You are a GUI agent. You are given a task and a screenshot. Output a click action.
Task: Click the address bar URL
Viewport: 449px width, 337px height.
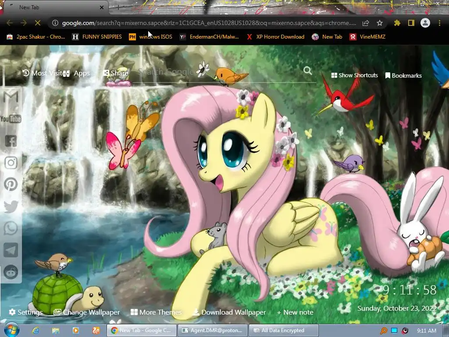tap(209, 23)
